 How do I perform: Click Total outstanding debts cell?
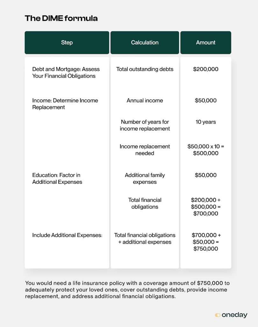(x=145, y=69)
